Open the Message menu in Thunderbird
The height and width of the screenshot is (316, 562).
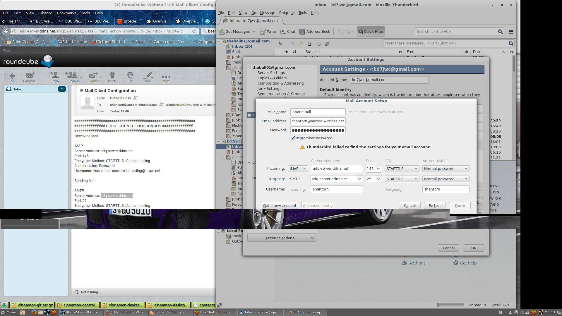(268, 13)
